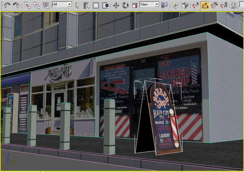
Task: Open the 'View' reference coordinate dropdown
Action: click(x=149, y=4)
